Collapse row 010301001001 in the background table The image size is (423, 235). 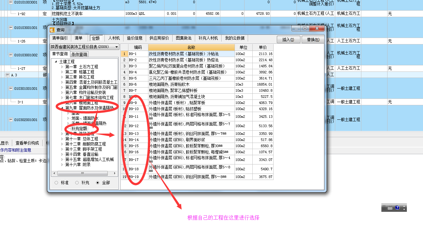tap(11, 89)
